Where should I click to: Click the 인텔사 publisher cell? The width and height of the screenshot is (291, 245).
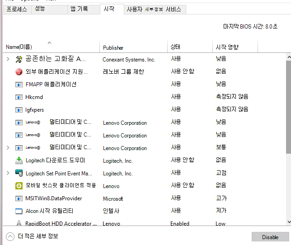tap(111, 211)
